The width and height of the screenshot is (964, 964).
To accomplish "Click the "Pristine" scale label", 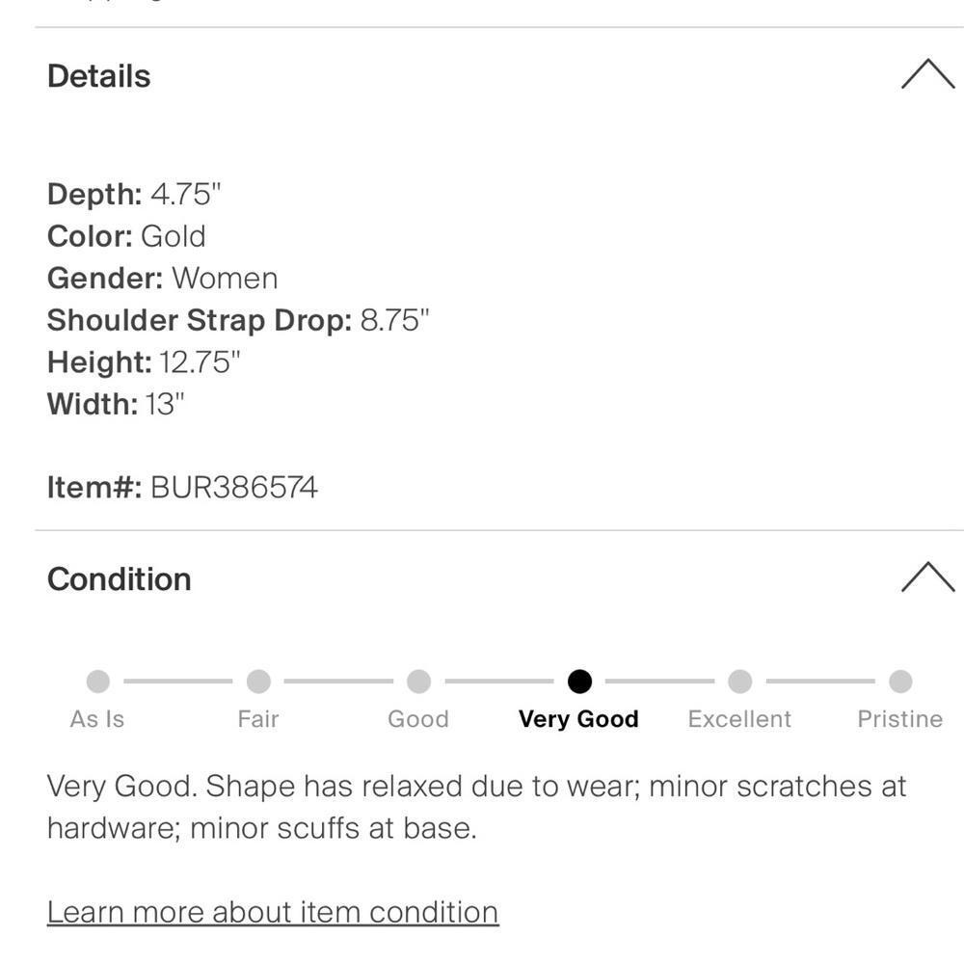I will tap(900, 719).
